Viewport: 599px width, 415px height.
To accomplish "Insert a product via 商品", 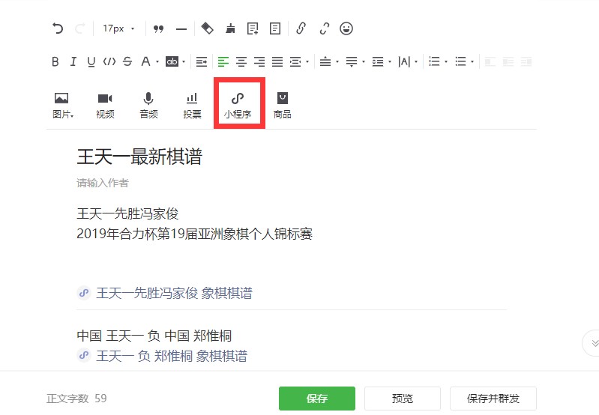I will (x=283, y=106).
